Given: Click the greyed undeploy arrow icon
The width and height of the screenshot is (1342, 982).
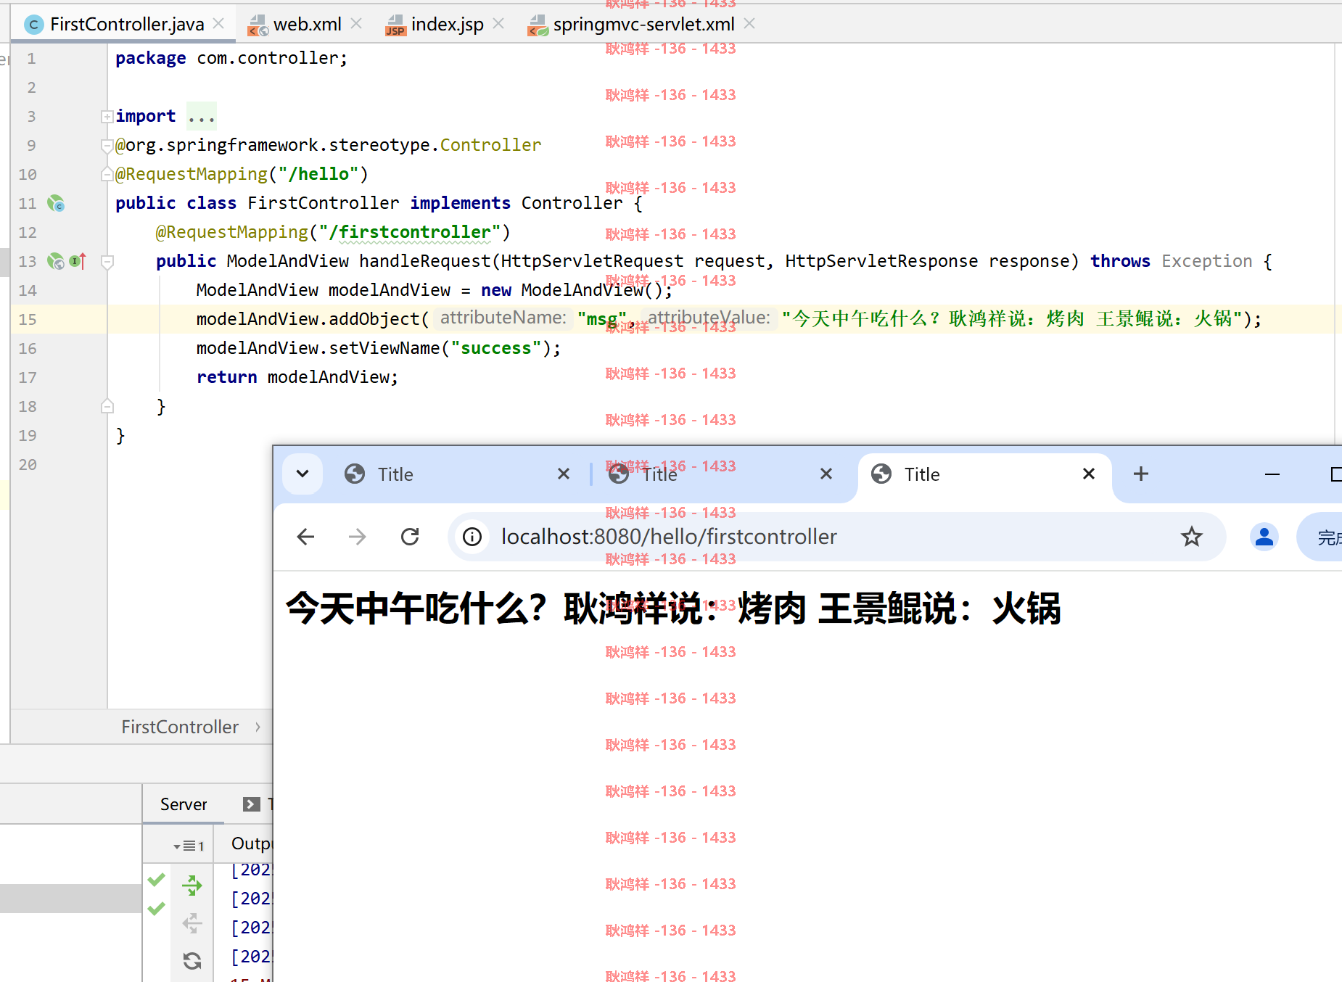Looking at the screenshot, I should pyautogui.click(x=192, y=923).
